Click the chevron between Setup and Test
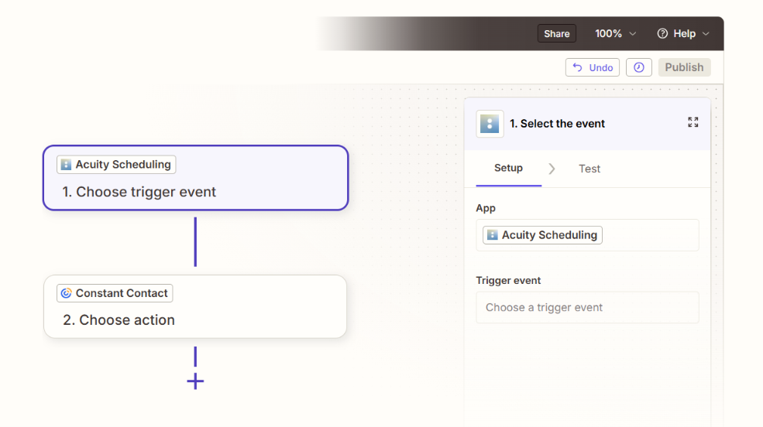 (x=552, y=169)
